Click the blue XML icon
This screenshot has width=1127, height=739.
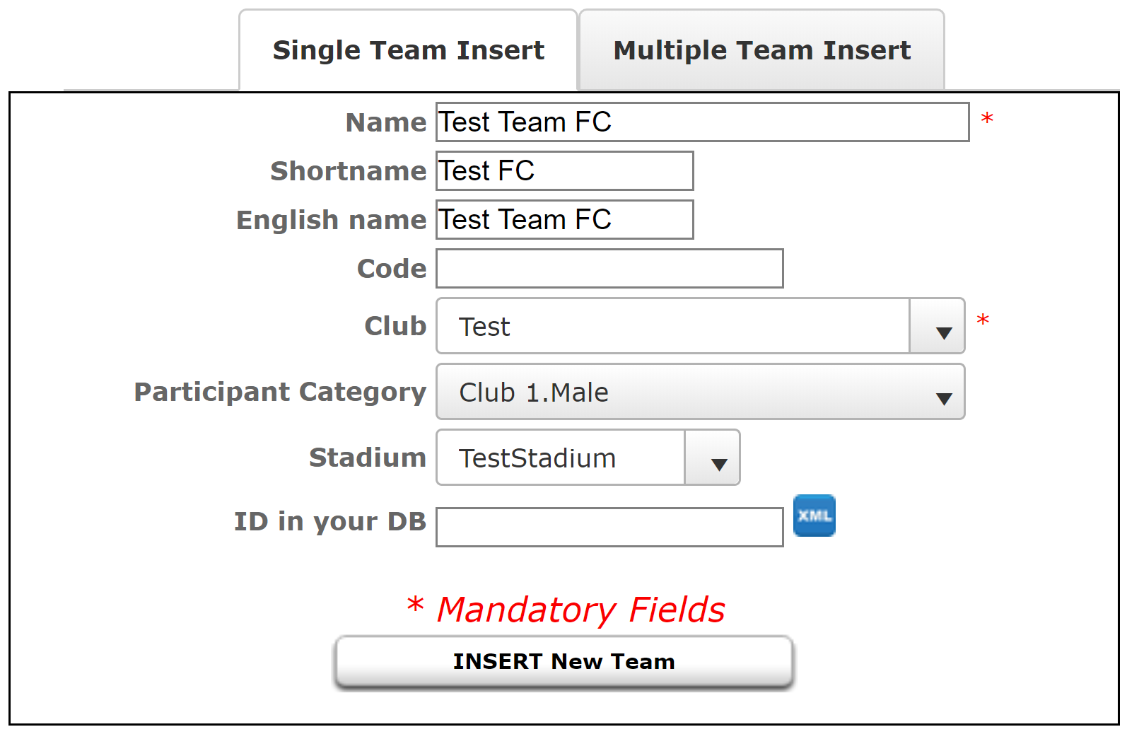pyautogui.click(x=814, y=516)
